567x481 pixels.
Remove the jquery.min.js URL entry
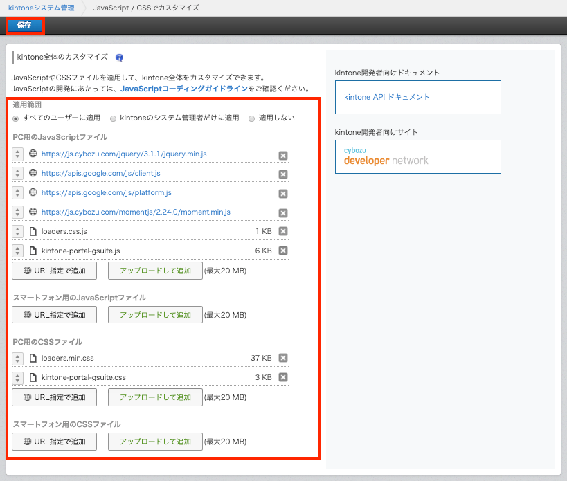[283, 156]
